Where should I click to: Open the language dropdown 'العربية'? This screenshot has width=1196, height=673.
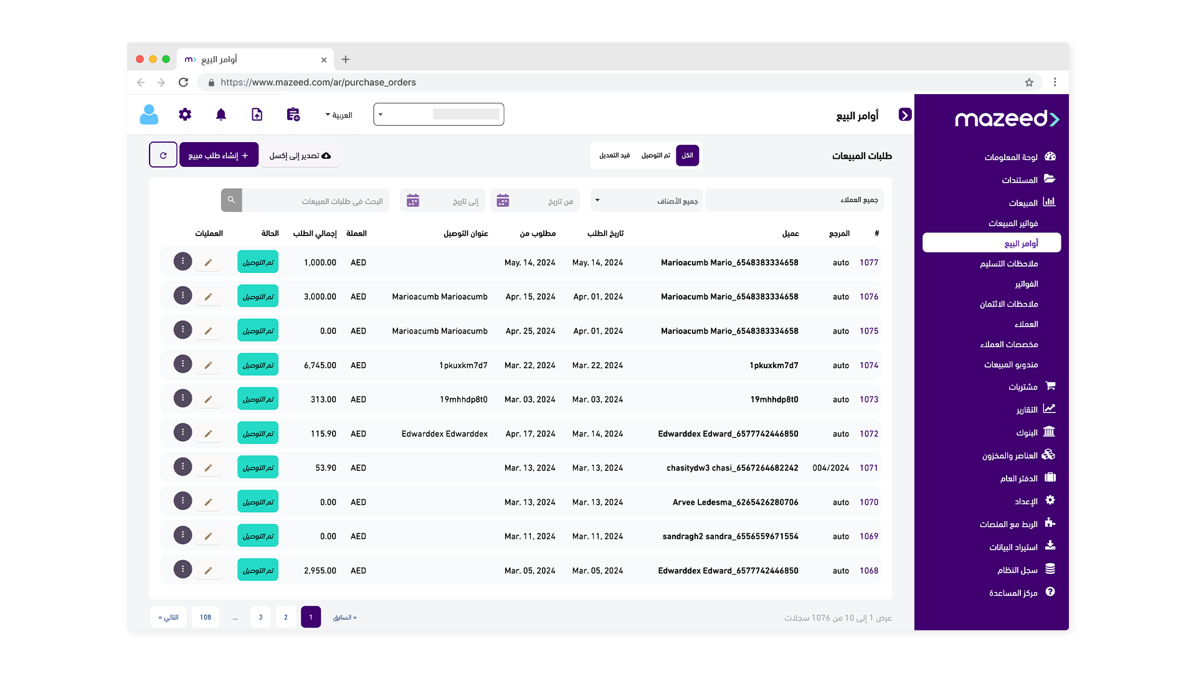click(339, 115)
